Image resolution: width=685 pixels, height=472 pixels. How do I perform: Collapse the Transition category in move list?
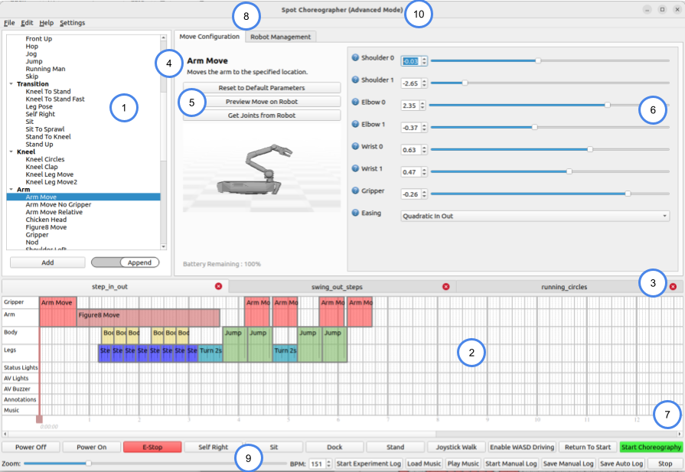[x=11, y=84]
